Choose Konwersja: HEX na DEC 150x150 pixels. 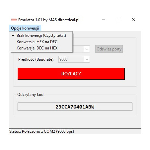click(41, 42)
